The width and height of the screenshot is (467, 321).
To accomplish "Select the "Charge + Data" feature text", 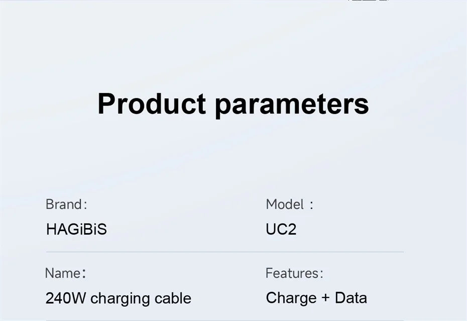I will 316,298.
